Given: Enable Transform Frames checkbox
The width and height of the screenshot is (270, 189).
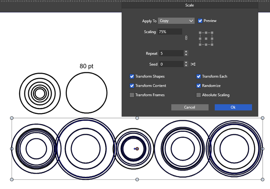Looking at the screenshot, I should coord(132,95).
